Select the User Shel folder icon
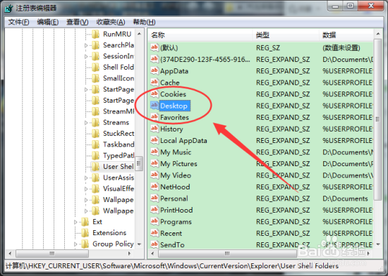 95,167
